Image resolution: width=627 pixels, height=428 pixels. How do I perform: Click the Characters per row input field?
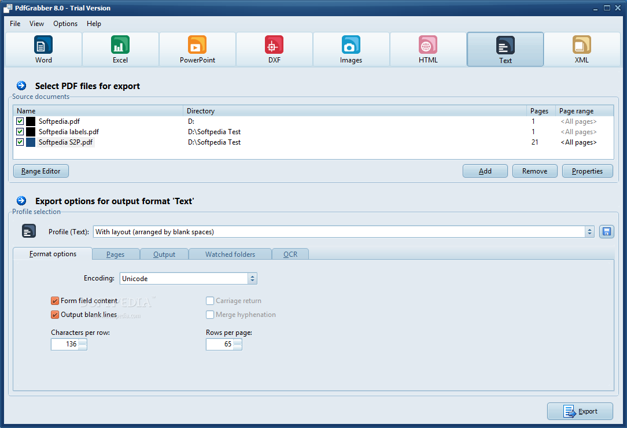pos(65,344)
